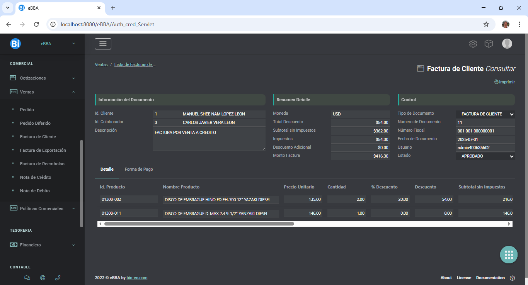Click the user avatar in app header

click(507, 44)
